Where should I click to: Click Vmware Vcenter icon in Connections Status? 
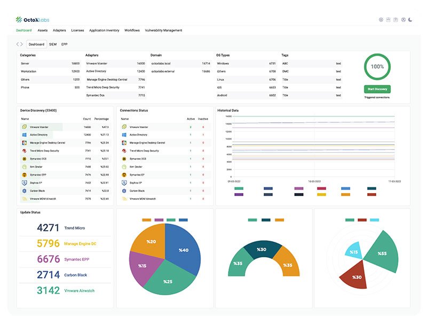click(x=124, y=127)
